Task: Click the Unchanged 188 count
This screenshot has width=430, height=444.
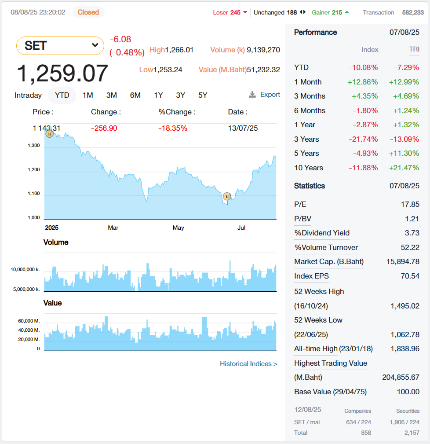Action: pos(292,12)
